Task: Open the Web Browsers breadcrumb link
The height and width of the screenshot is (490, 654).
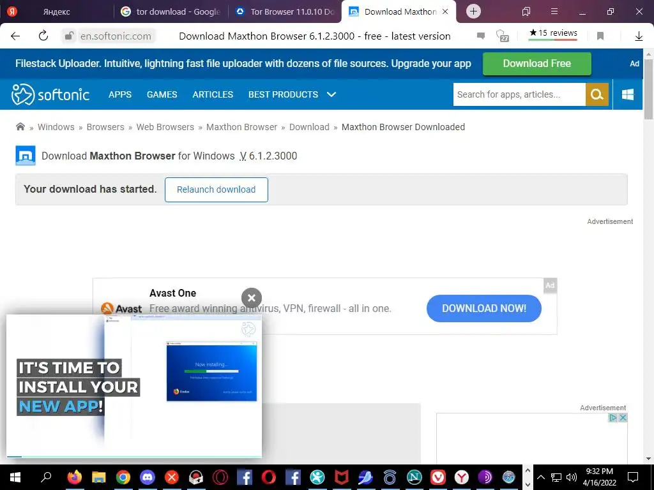Action: click(165, 127)
